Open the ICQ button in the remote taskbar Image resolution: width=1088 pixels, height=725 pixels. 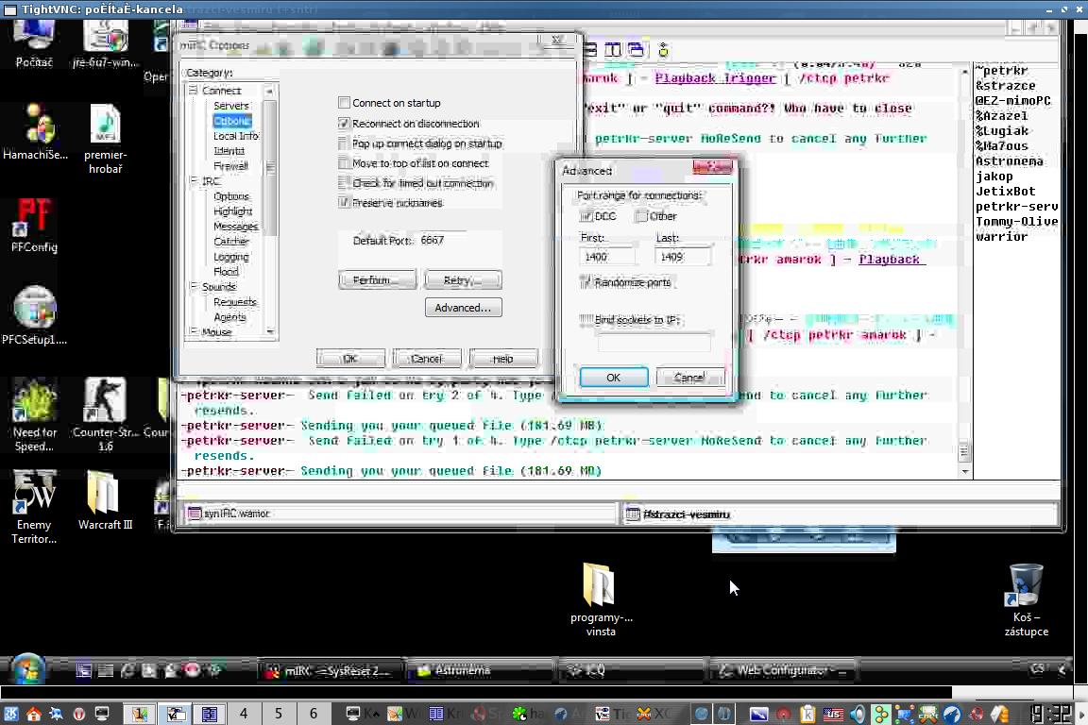click(630, 670)
